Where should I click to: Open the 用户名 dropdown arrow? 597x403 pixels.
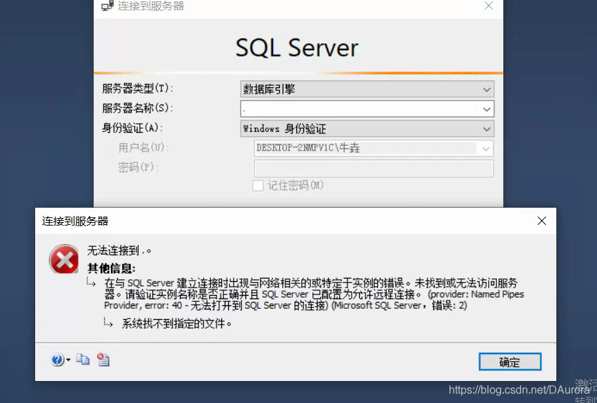coord(485,149)
